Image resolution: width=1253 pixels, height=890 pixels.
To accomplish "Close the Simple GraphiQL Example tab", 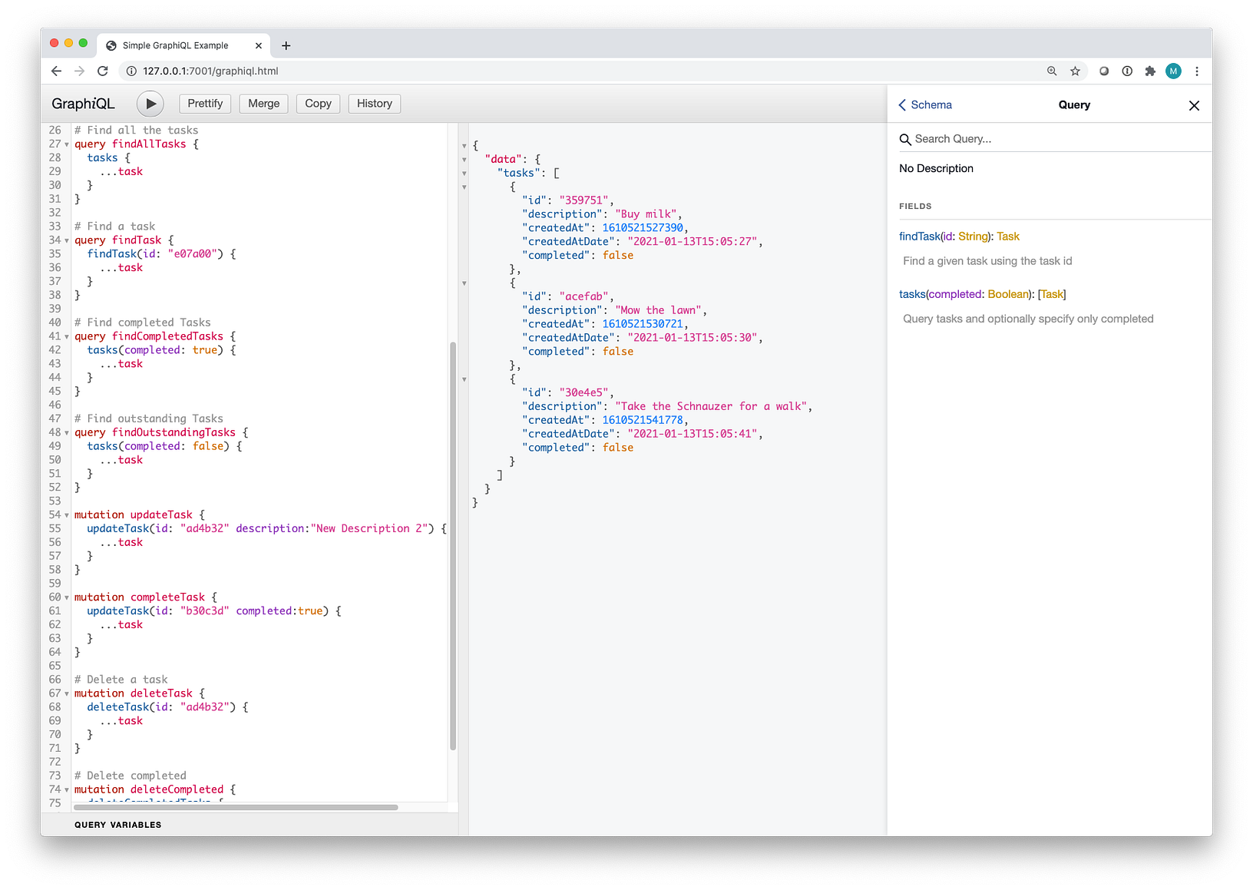I will click(x=258, y=45).
